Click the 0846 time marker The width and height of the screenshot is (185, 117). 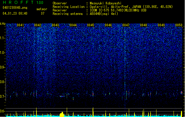[x=108, y=25]
